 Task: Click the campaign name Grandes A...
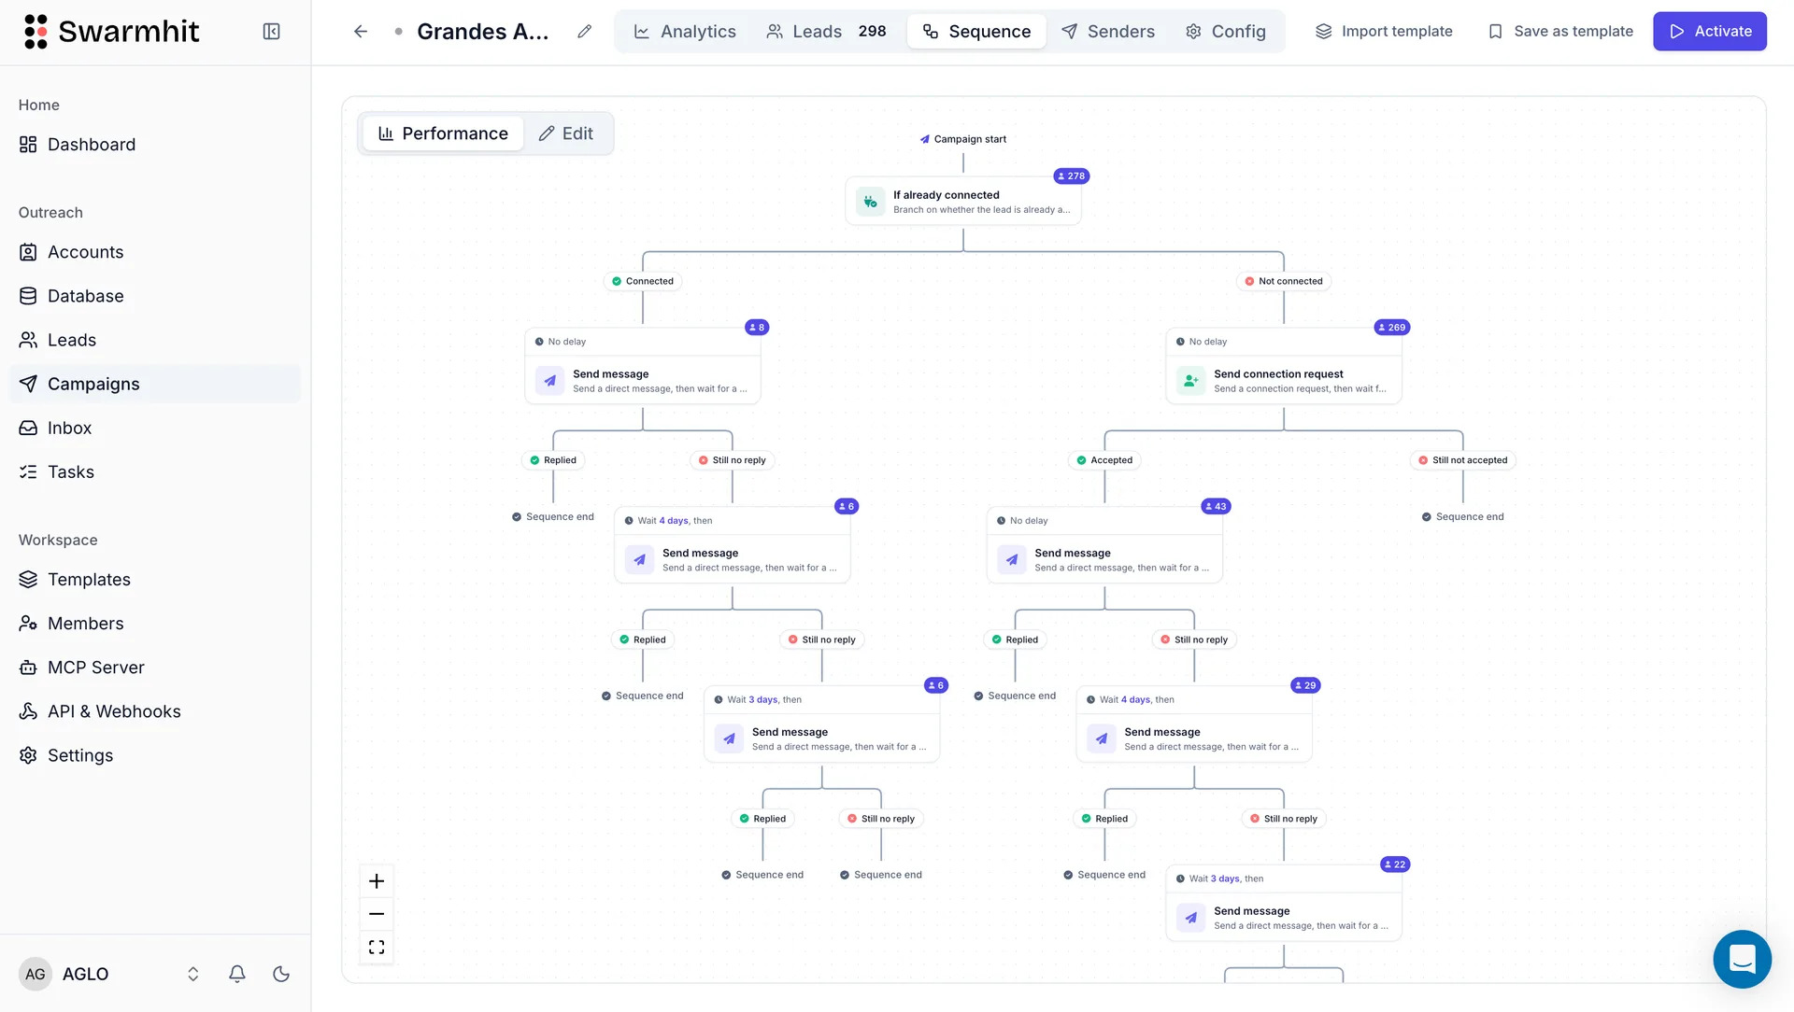pos(482,32)
